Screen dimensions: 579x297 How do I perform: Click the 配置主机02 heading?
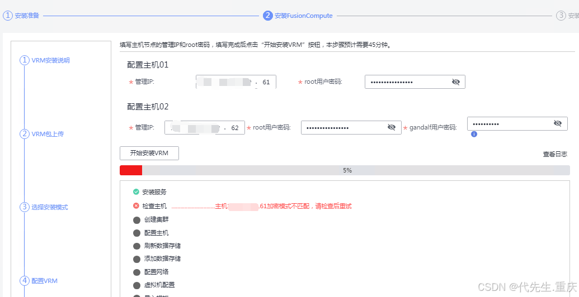[148, 107]
